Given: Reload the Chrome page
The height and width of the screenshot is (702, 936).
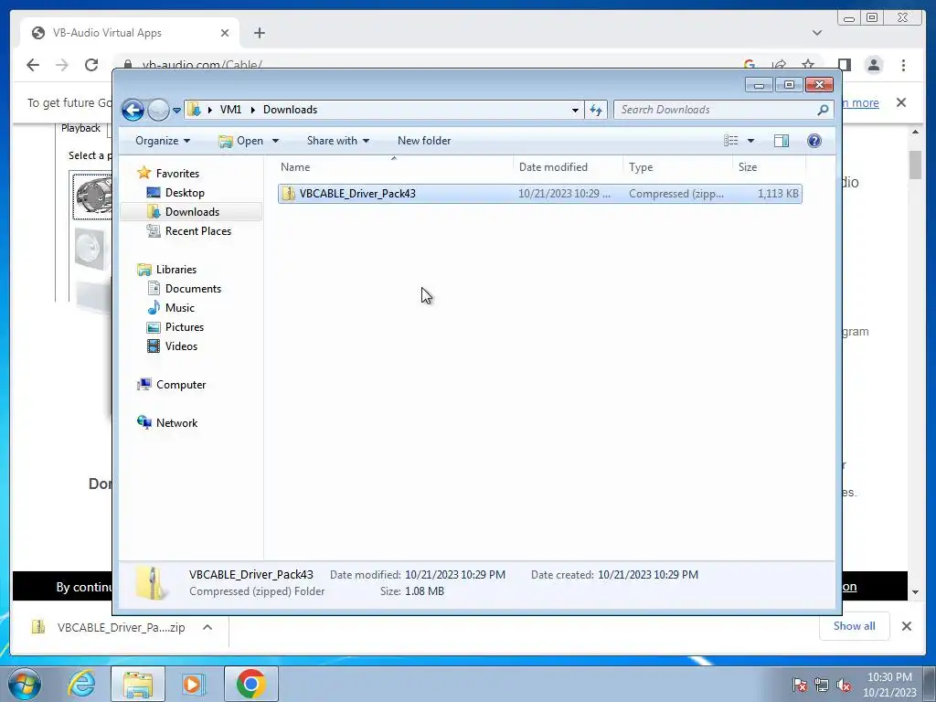Looking at the screenshot, I should point(90,65).
